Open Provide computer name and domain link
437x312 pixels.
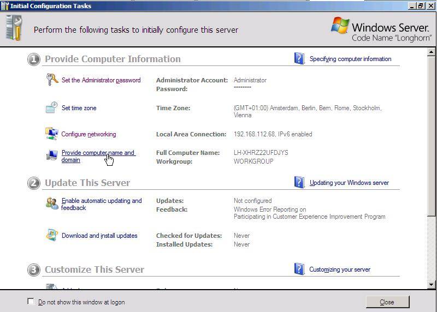click(98, 156)
